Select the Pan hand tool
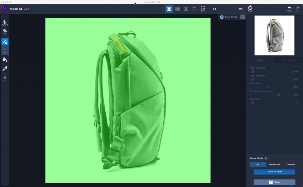This screenshot has width=303, height=187. [x=5, y=78]
